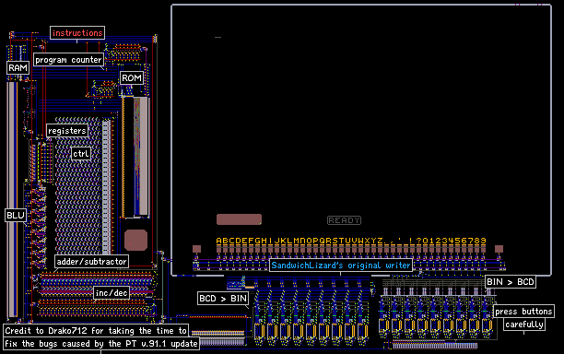Image resolution: width=564 pixels, height=354 pixels.
Task: Click the red 'instructions' sign
Action: coord(77,33)
